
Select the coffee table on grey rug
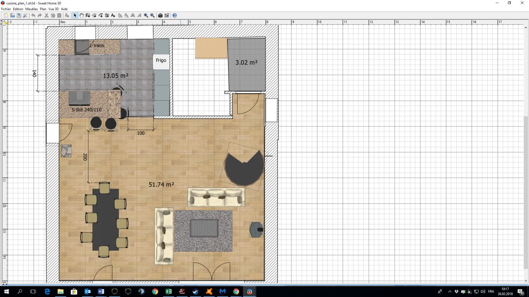204,228
